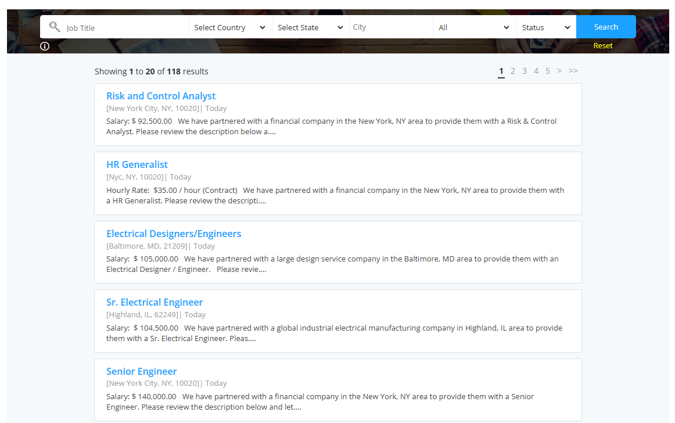Open Sr. Electrical Engineer job listing
Viewport: 675px width, 423px height.
click(155, 302)
